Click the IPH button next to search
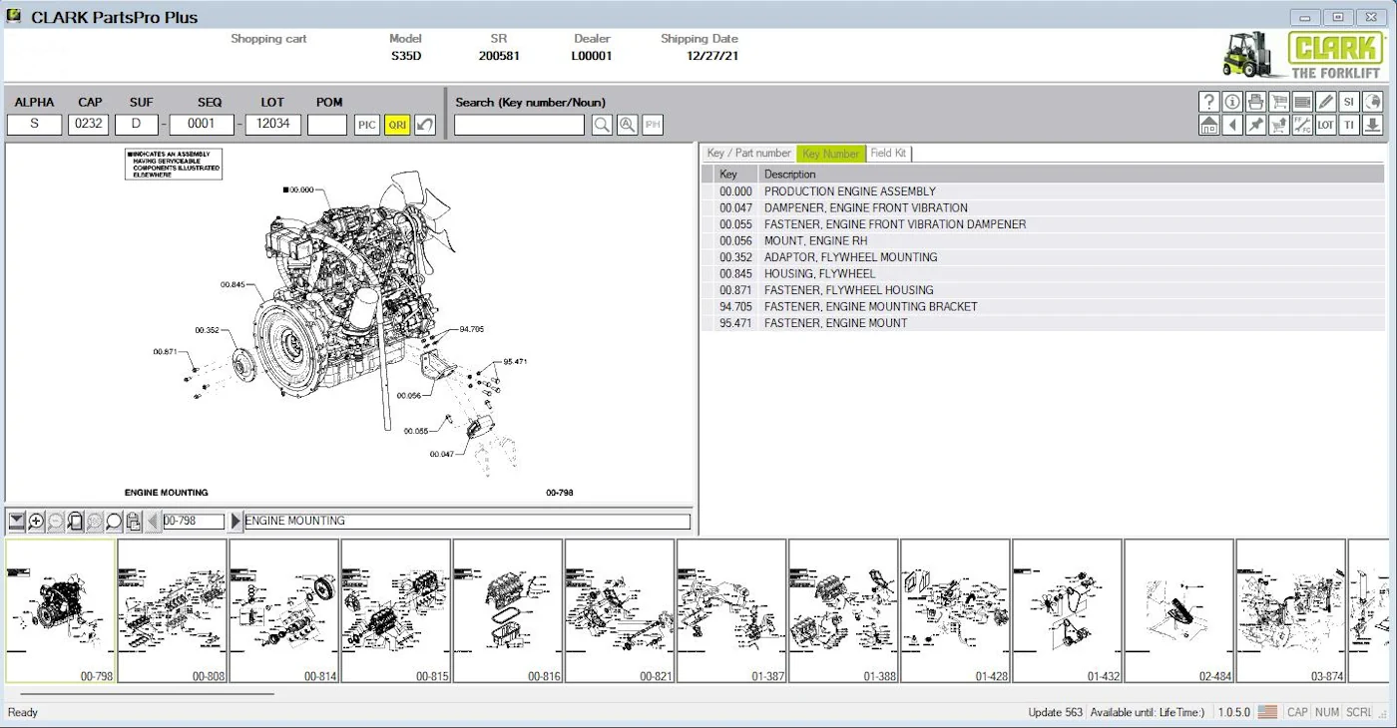This screenshot has width=1397, height=728. tap(653, 125)
